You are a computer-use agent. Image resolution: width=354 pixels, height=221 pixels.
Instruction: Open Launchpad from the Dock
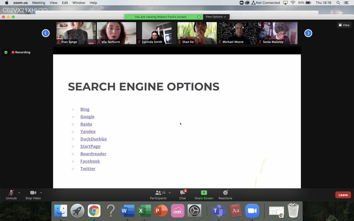click(78, 211)
